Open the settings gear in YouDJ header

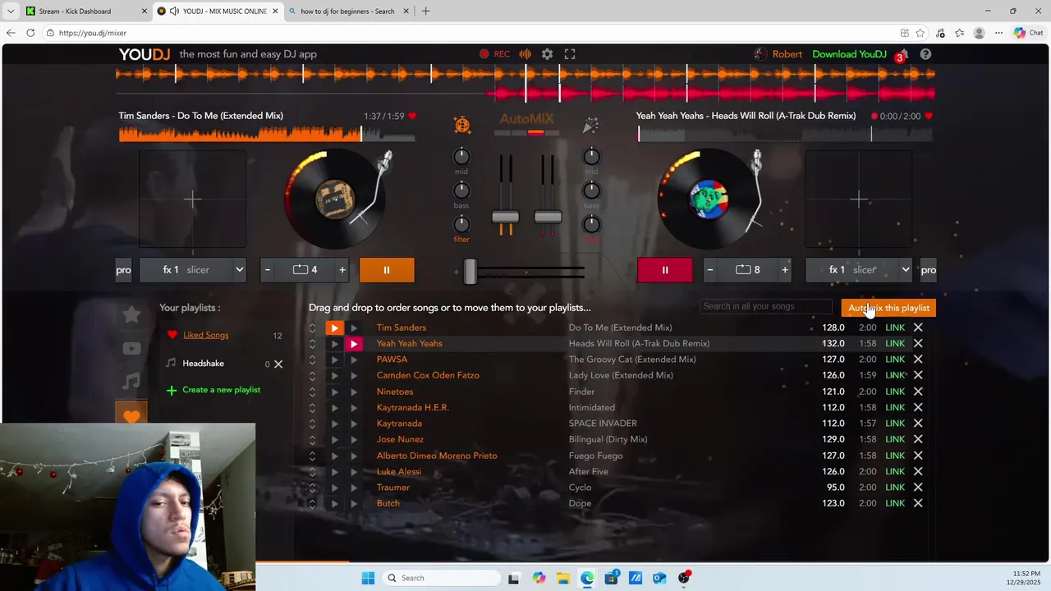[x=547, y=54]
